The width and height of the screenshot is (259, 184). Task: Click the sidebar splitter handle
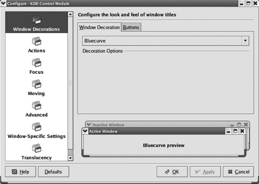(70, 82)
